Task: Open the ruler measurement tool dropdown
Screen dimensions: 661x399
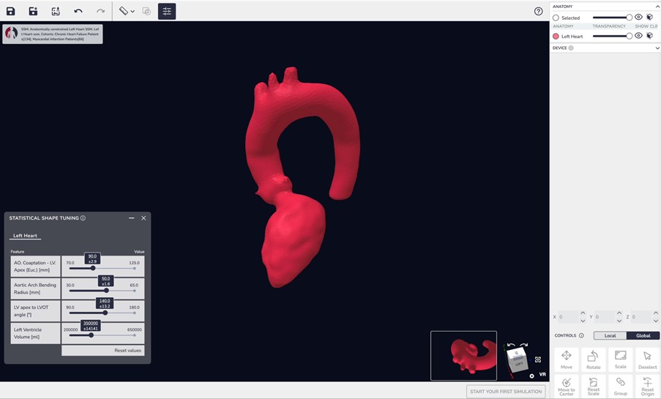Action: tap(127, 11)
